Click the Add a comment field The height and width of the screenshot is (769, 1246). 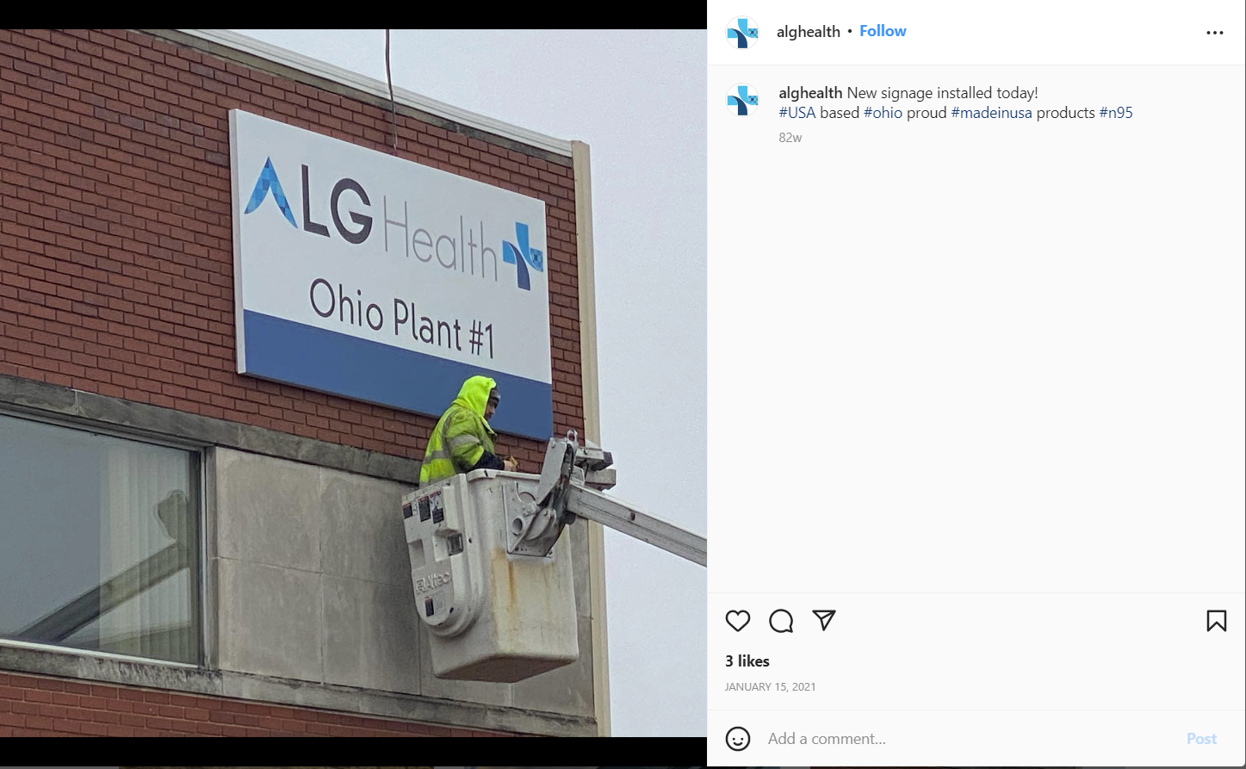coord(969,739)
